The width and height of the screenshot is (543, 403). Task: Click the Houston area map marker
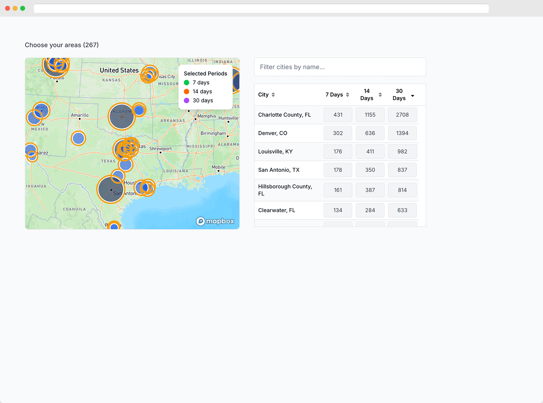click(145, 188)
